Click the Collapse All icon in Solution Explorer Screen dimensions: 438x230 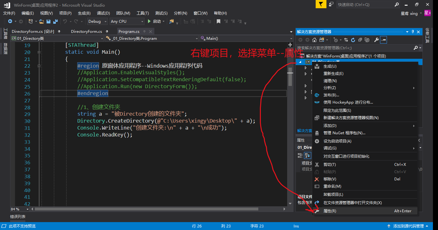tap(360, 40)
